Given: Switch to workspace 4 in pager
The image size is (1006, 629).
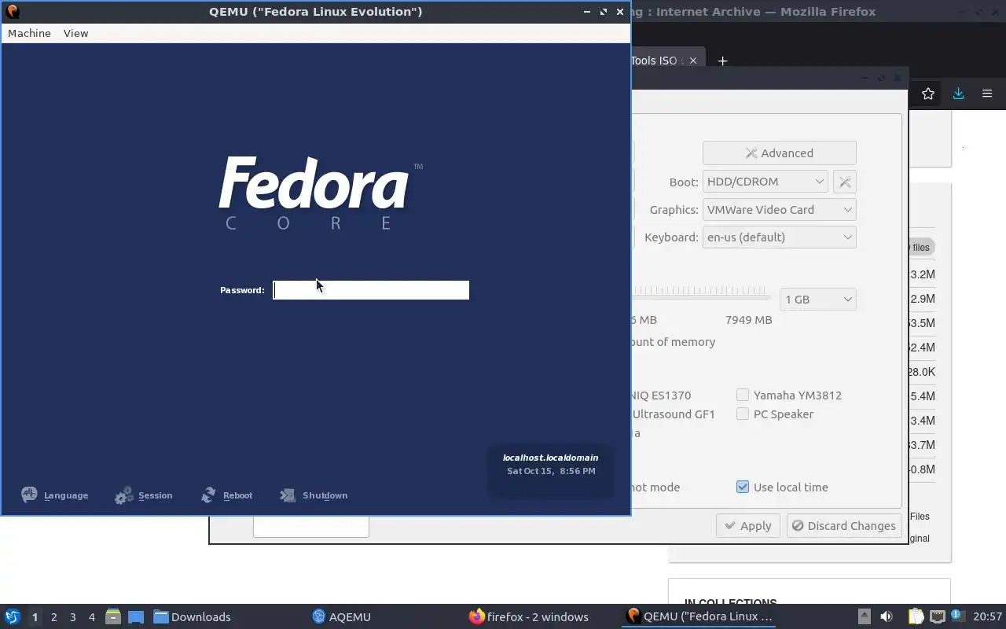Looking at the screenshot, I should (91, 617).
